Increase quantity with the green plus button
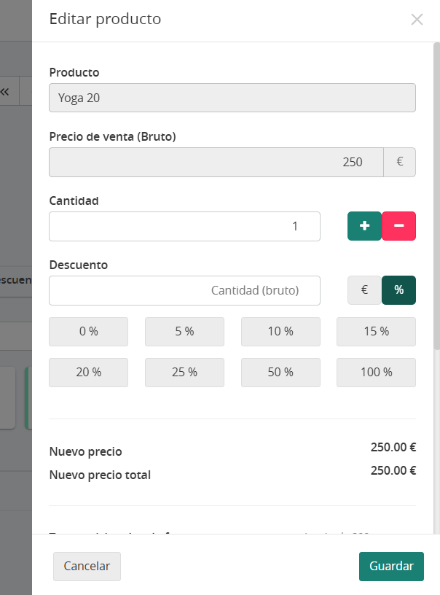Screen dimensions: 440x595 coord(364,226)
